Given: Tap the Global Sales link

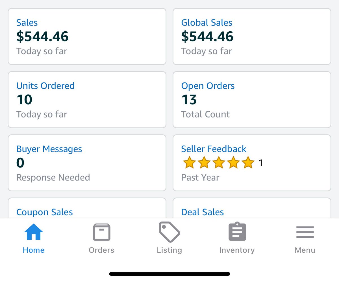Looking at the screenshot, I should click(x=207, y=23).
